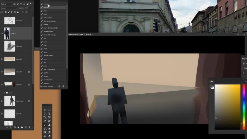Open the Fill dropdown arrow

pos(30,12)
